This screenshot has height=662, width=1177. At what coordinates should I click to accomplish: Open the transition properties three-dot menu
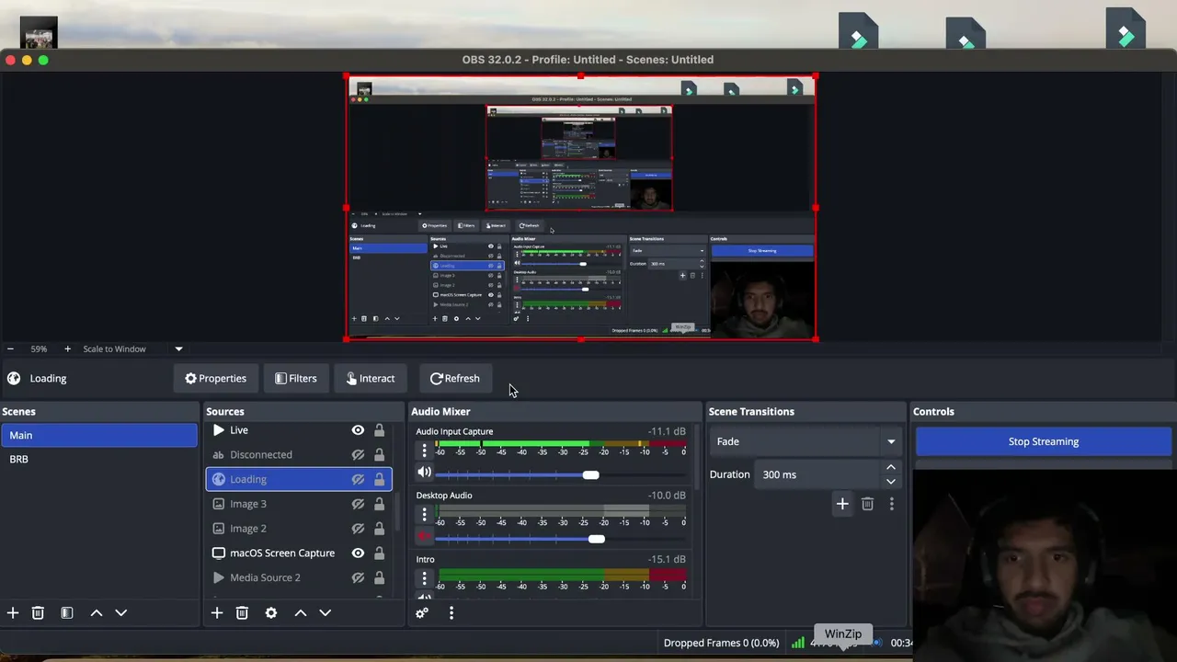[891, 504]
